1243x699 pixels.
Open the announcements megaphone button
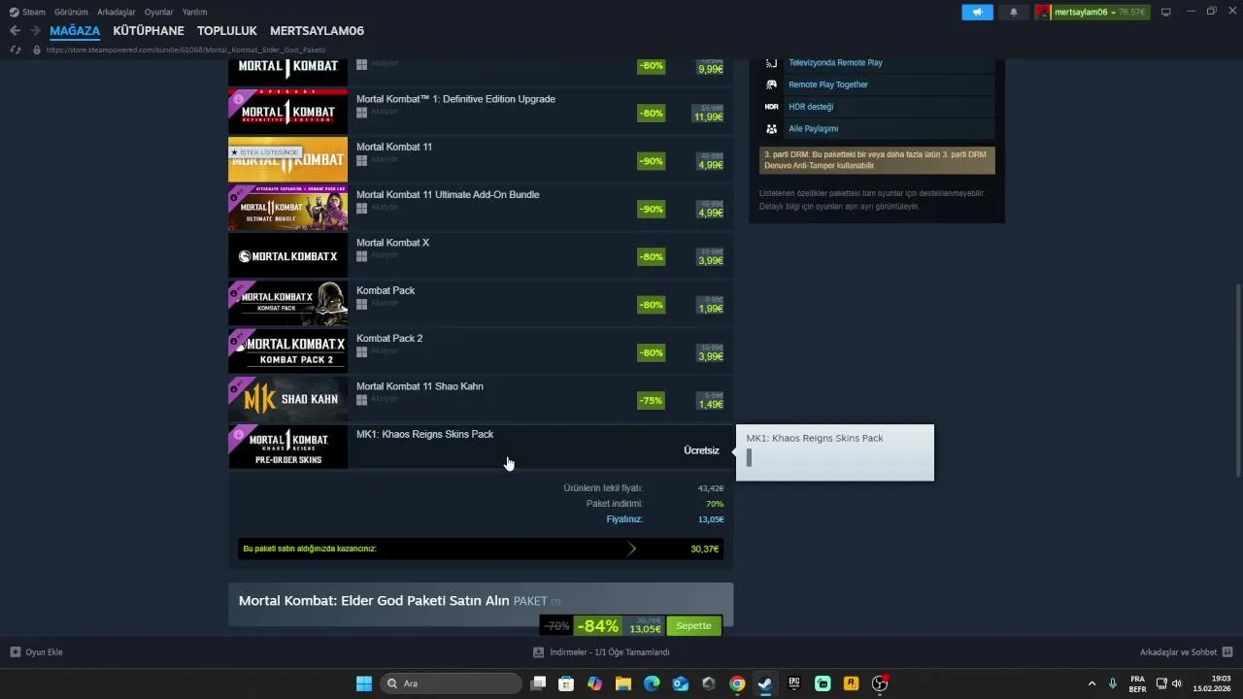(978, 12)
